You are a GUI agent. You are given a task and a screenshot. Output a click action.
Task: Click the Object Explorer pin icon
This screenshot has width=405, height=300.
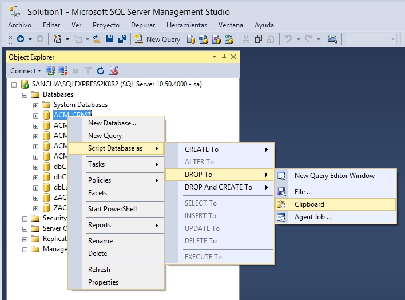click(224, 57)
